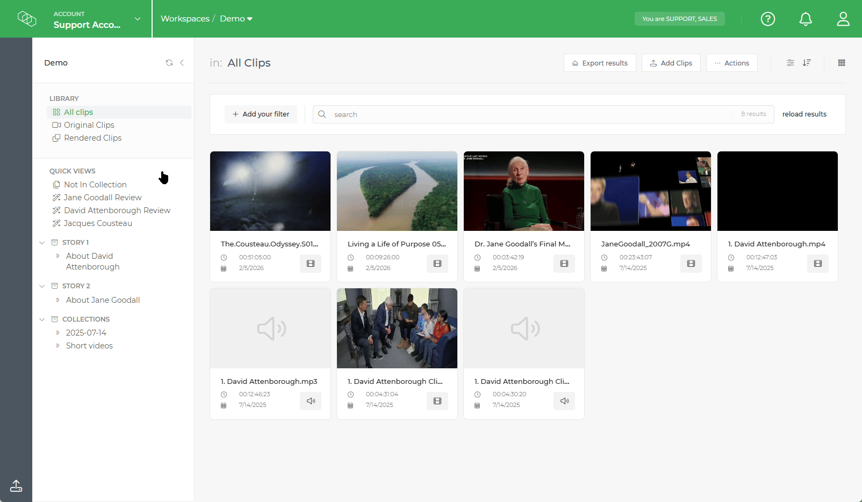Collapse the STORY 2 section

pyautogui.click(x=42, y=286)
